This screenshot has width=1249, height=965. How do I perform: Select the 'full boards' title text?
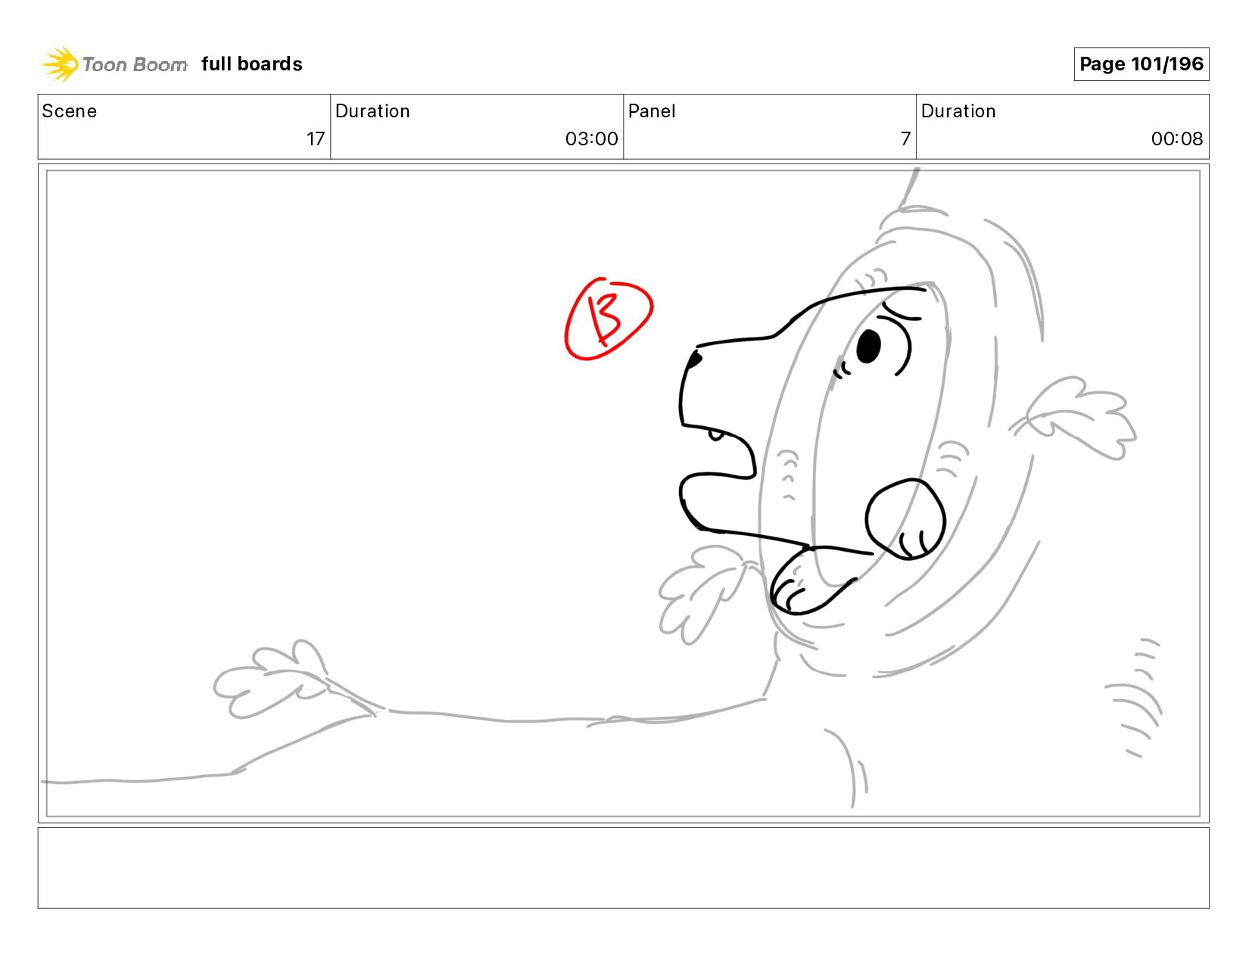tap(252, 64)
